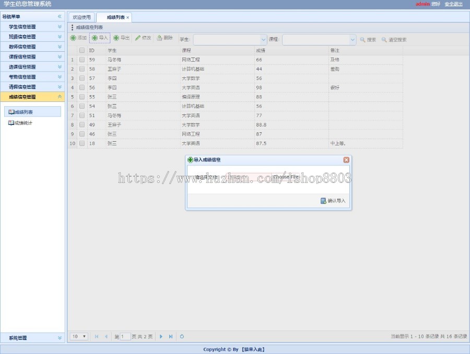Click the 清空搜索 clear search button
The width and height of the screenshot is (470, 354).
click(394, 40)
